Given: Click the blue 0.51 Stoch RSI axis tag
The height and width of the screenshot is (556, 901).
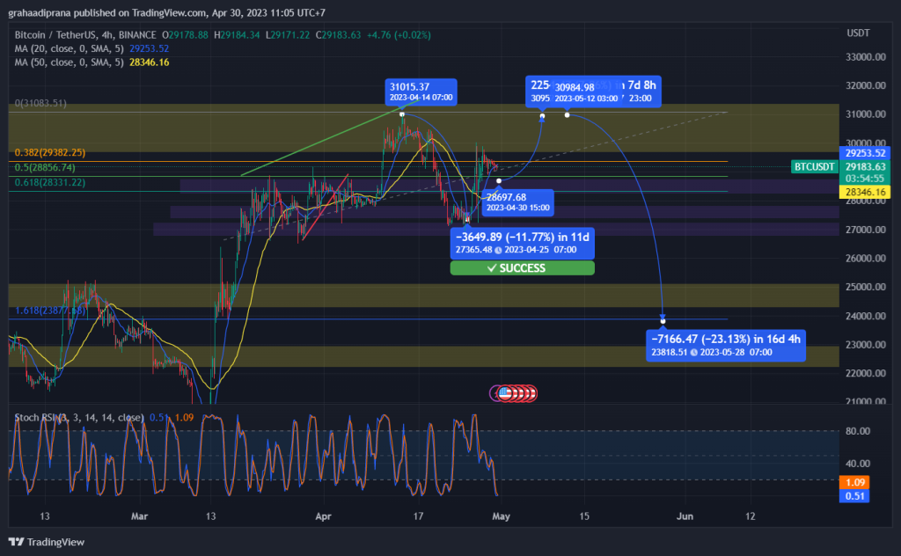Looking at the screenshot, I should pyautogui.click(x=854, y=495).
